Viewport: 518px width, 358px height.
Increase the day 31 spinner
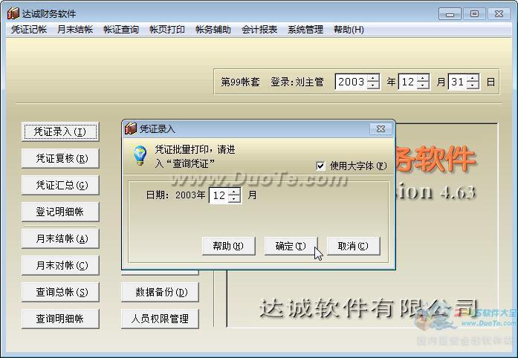(473, 78)
